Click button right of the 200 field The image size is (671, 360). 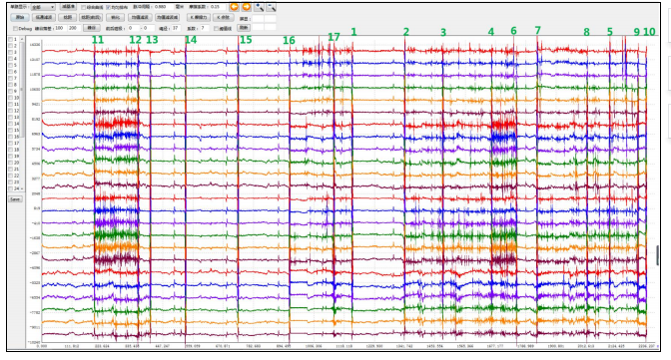[x=92, y=28]
